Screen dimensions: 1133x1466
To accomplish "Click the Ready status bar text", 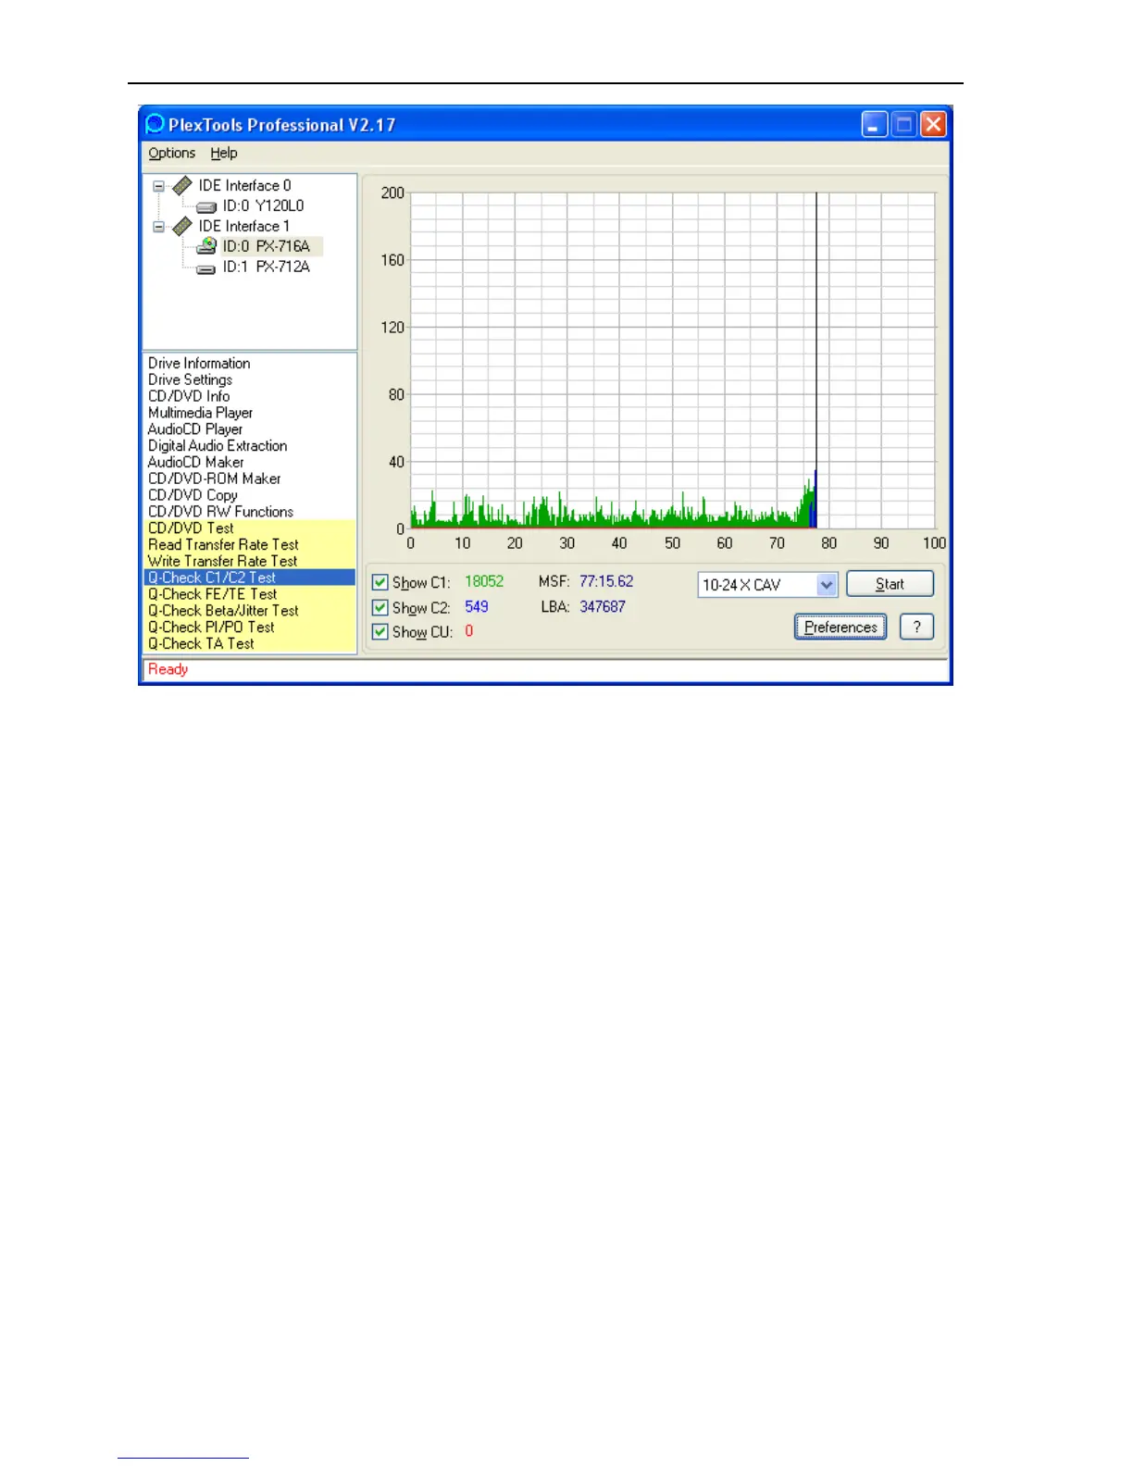I will pos(168,669).
